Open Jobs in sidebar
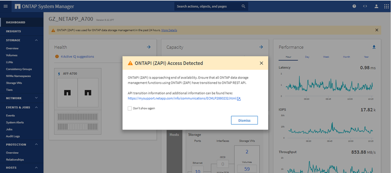 pos(9,129)
